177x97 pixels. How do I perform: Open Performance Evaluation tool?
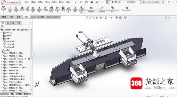(x=57, y=9)
